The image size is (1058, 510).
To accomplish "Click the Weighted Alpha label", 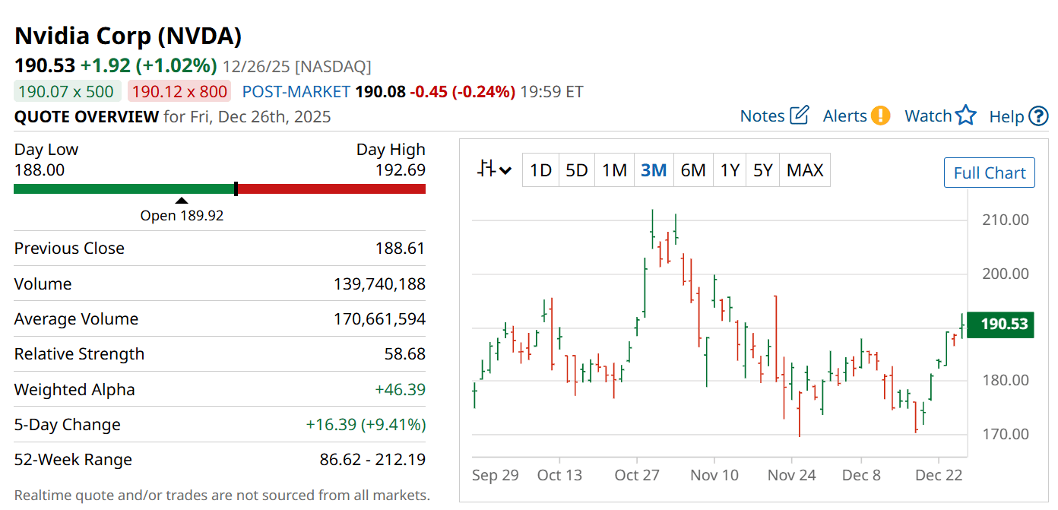I will click(74, 390).
